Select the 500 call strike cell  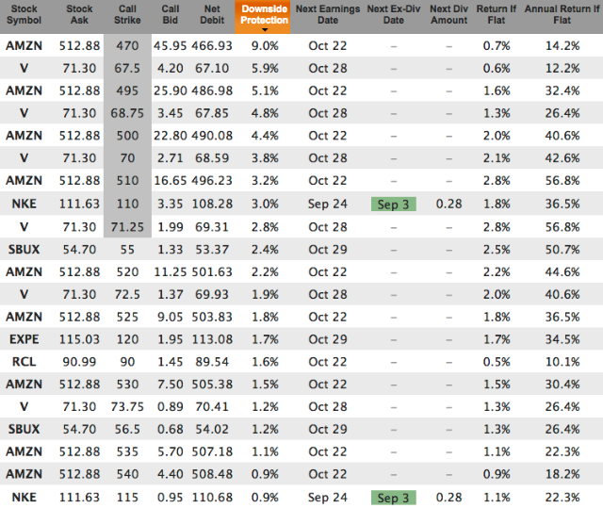(127, 136)
